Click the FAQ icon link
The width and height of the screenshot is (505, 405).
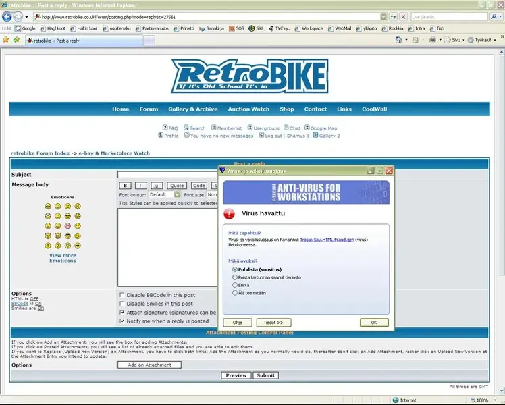pos(169,128)
